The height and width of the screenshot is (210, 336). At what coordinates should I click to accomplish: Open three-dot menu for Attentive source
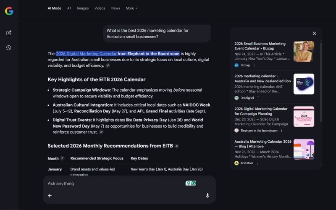pos(257,163)
